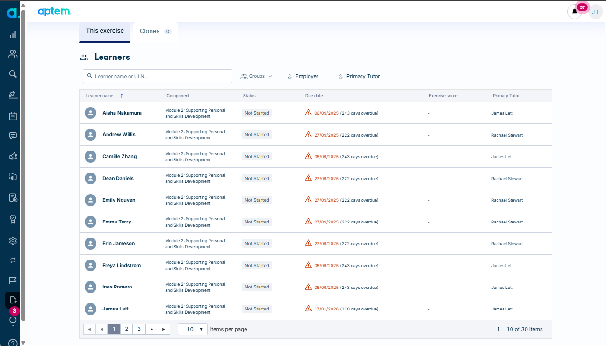This screenshot has height=346, width=606.
Task: Jump to the last page arrow
Action: (164, 329)
